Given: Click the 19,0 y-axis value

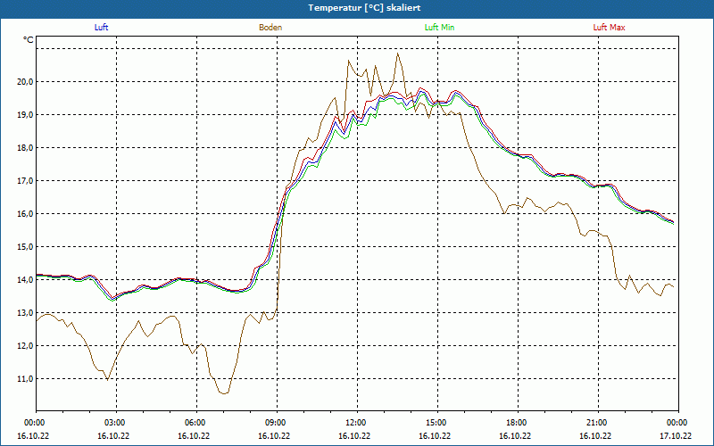Looking at the screenshot, I should coord(26,115).
